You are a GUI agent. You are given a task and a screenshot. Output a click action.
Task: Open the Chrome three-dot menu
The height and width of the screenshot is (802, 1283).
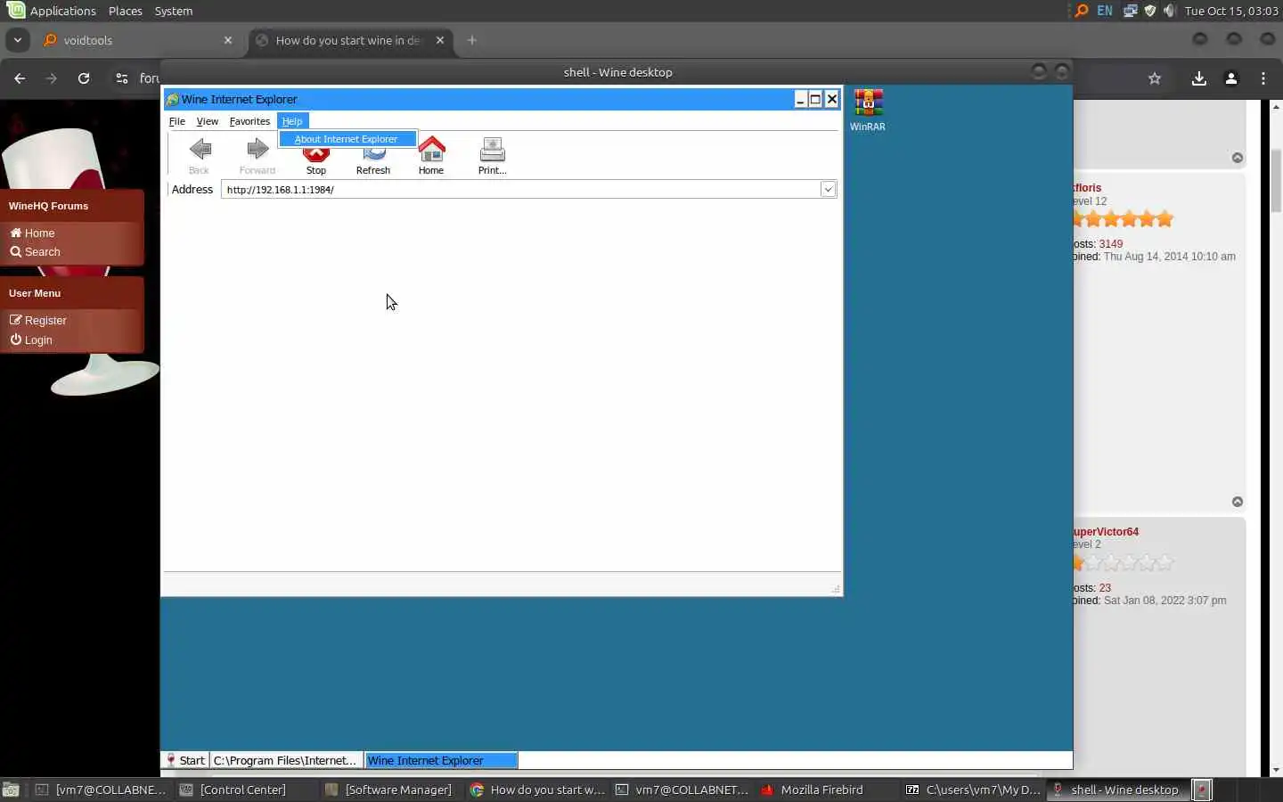1263,78
